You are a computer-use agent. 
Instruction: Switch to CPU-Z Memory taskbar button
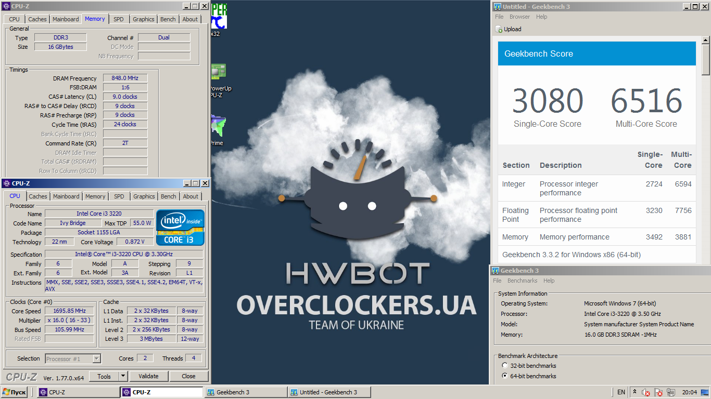pos(78,392)
